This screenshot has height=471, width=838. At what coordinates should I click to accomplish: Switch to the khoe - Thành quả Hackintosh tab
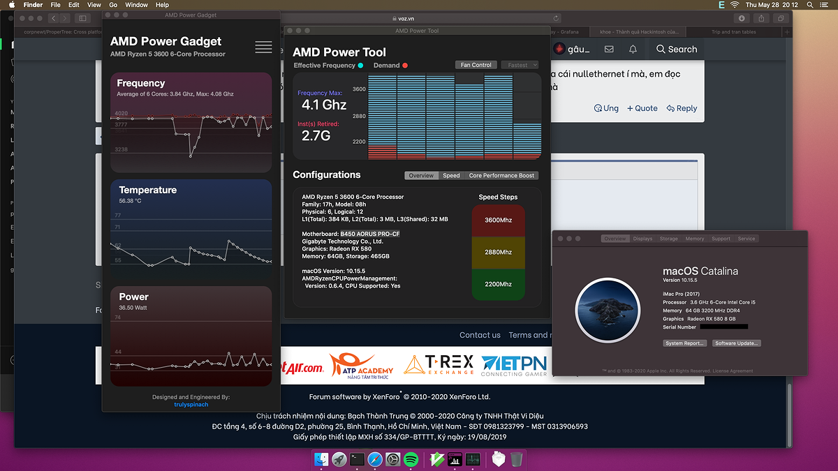[x=639, y=32]
